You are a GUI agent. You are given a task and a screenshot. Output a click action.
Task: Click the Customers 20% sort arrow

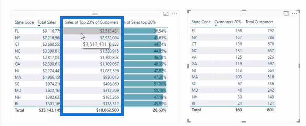click(x=216, y=25)
